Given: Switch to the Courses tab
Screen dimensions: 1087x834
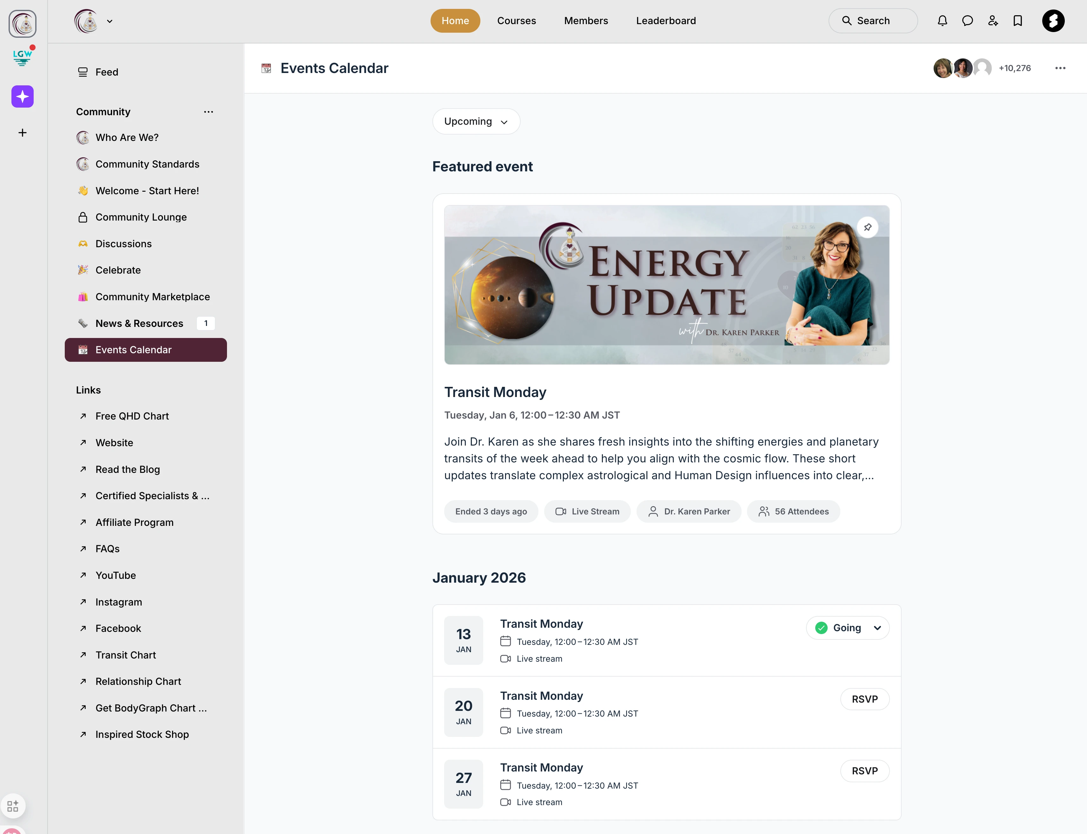Looking at the screenshot, I should [x=517, y=21].
